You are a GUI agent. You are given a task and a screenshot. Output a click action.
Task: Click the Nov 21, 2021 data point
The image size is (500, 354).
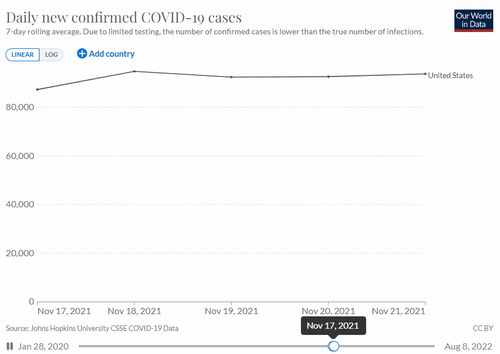pyautogui.click(x=425, y=74)
